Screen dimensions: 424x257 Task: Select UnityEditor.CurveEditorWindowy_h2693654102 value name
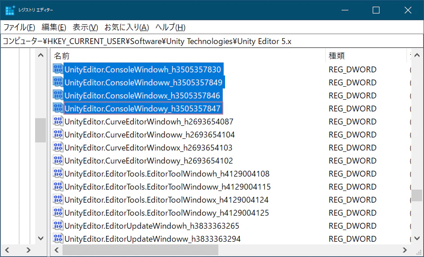tap(149, 161)
